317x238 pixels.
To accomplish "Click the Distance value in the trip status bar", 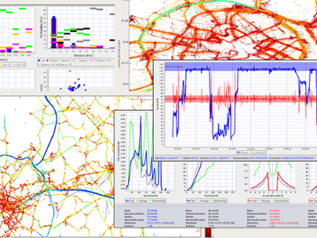I will [x=195, y=158].
